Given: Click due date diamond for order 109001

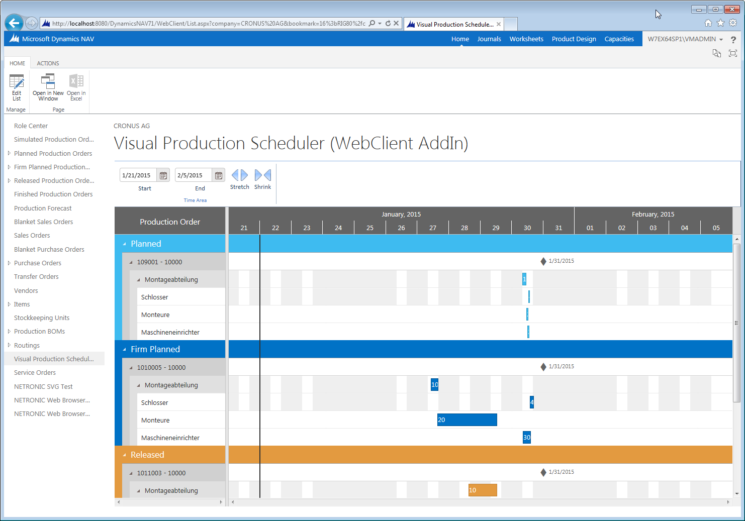Looking at the screenshot, I should point(543,261).
